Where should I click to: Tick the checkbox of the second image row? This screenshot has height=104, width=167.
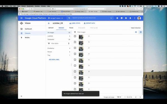pyautogui.click(x=75, y=42)
